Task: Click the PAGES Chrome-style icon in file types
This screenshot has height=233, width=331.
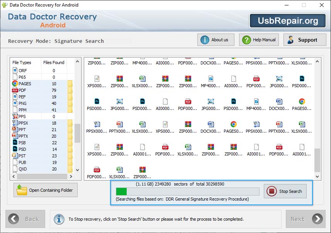Action: tap(15, 83)
